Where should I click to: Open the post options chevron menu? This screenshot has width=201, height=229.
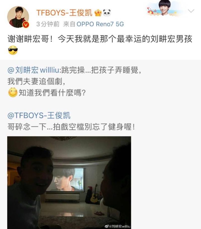[191, 11]
